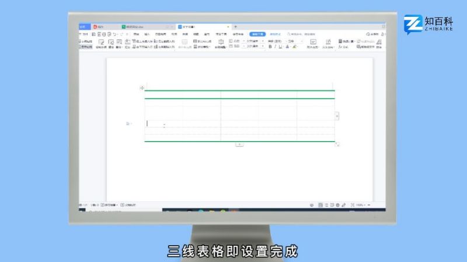Viewport: 467px width, 262px height.
Task: Open the Text Direction tool
Action: tap(328, 44)
